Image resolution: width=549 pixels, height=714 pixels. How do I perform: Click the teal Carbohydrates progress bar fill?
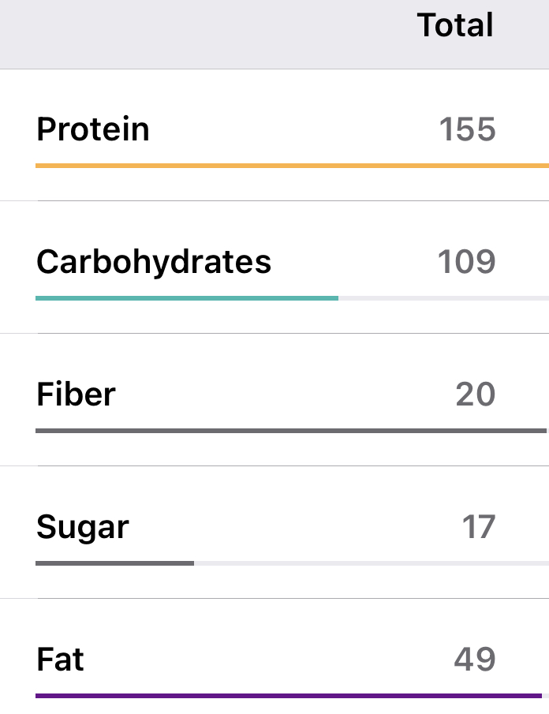coord(187,298)
